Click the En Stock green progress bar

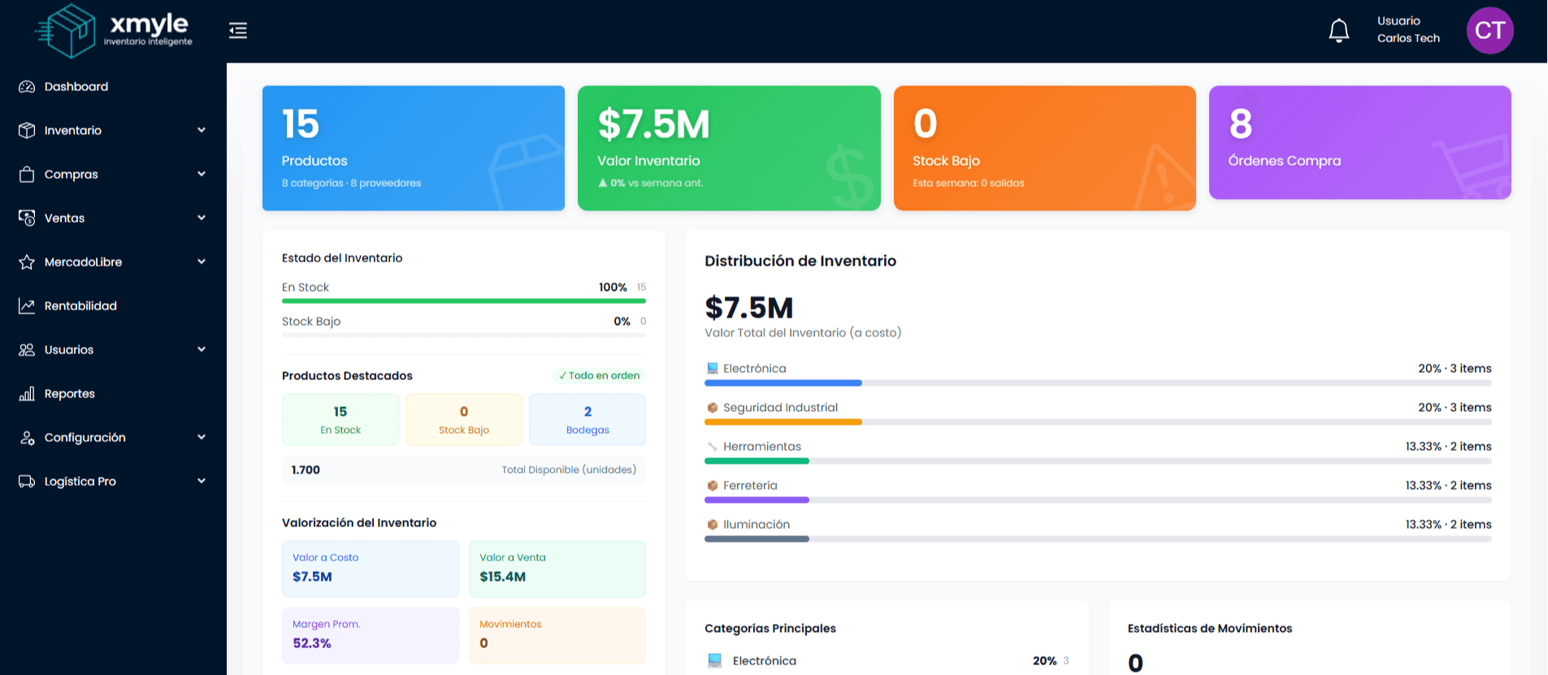[464, 301]
